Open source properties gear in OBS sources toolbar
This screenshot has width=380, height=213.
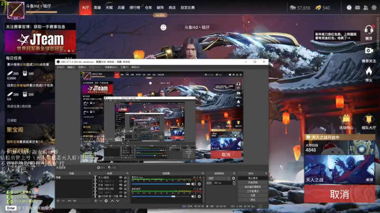(106, 201)
